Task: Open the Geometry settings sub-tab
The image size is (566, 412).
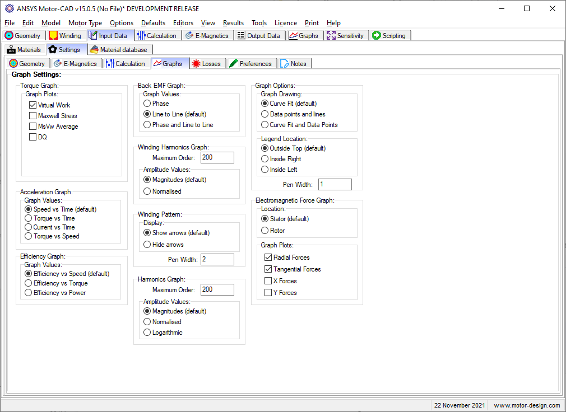Action: pos(27,63)
